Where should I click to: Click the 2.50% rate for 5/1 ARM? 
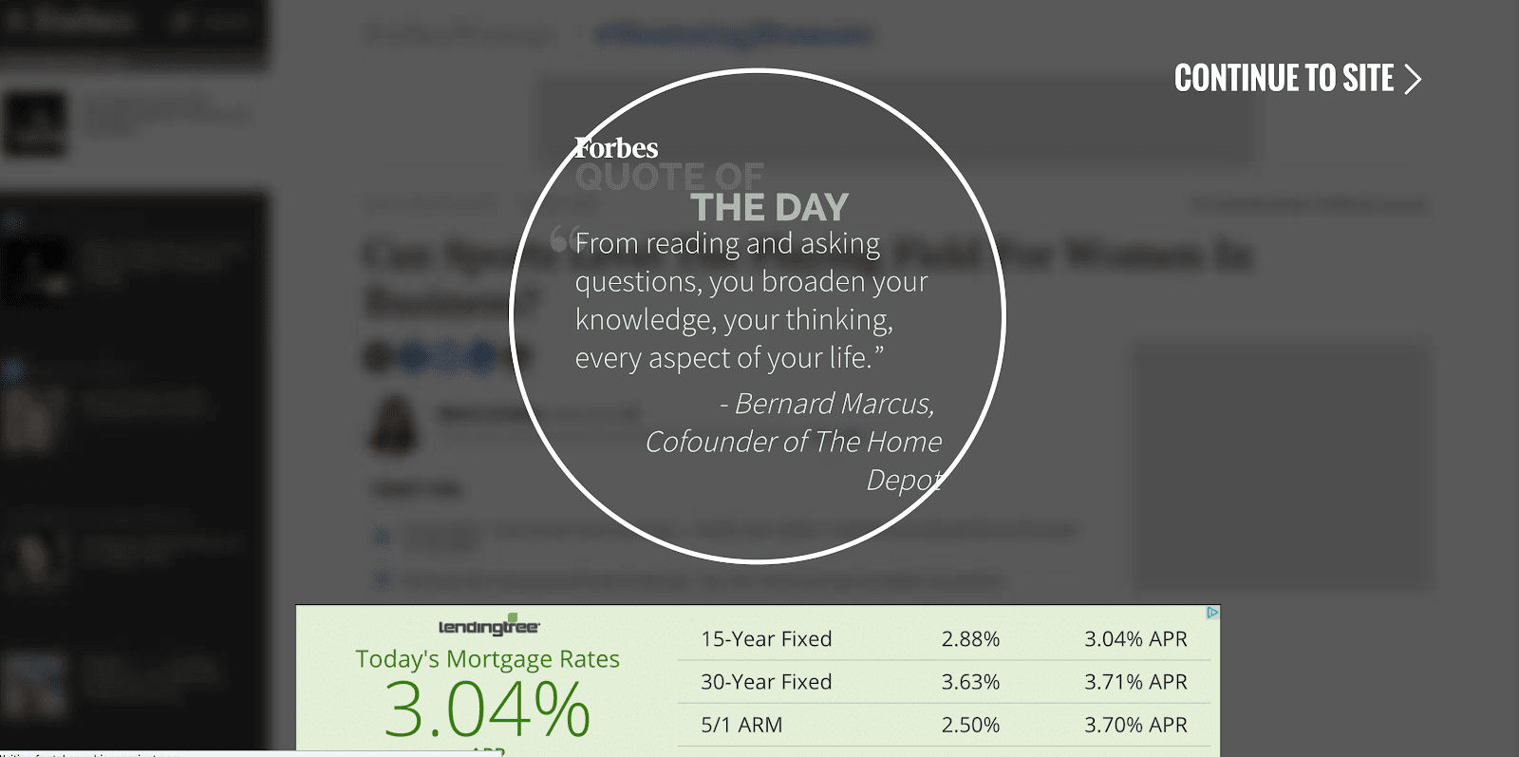tap(970, 725)
